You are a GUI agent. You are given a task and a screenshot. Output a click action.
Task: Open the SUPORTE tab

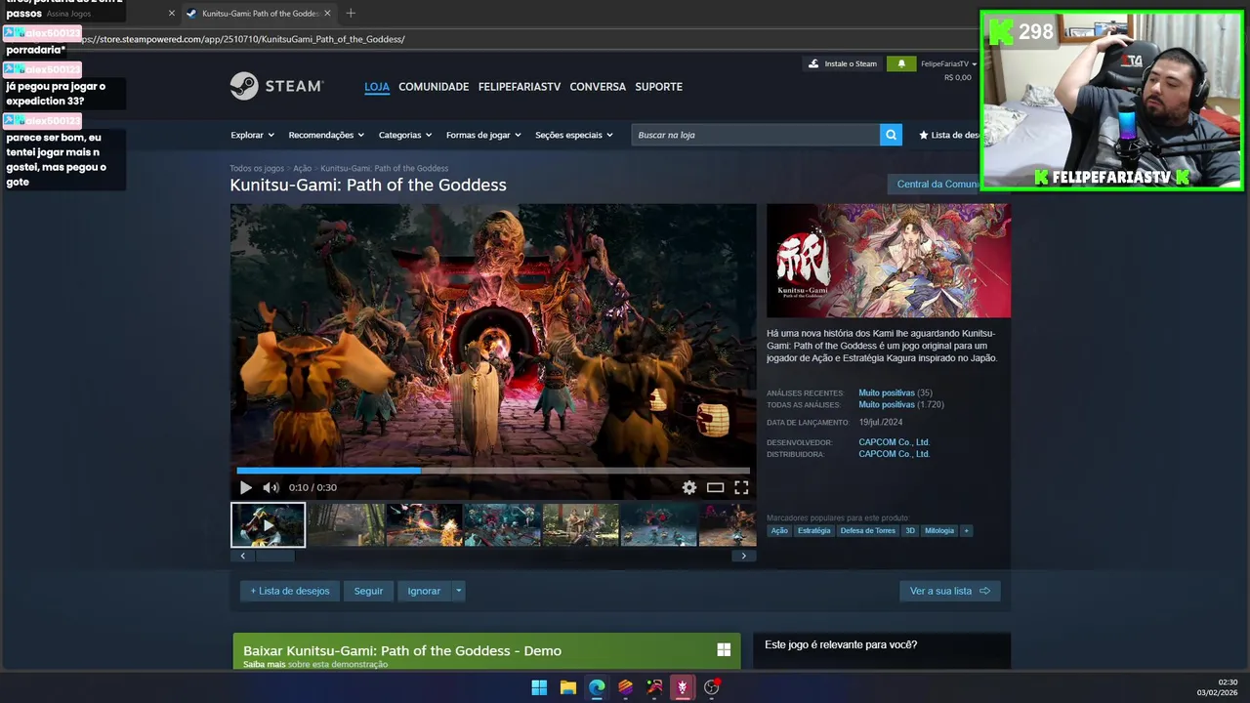[659, 87]
